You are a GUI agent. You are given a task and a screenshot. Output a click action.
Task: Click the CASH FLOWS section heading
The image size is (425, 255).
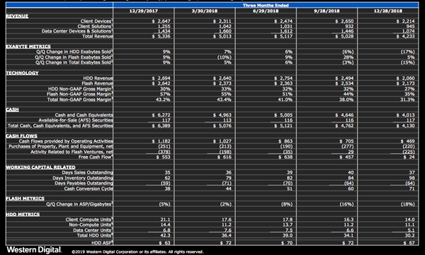[x=22, y=136]
